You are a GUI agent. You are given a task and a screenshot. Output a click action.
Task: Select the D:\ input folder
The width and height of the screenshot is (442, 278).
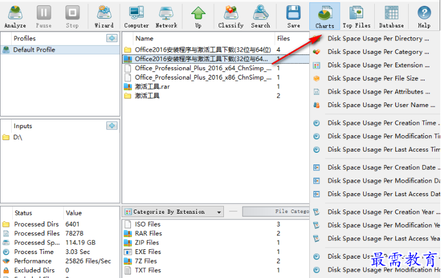(x=60, y=137)
